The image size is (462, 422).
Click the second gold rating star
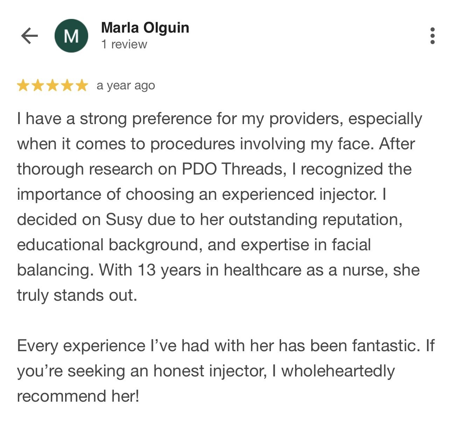point(38,86)
